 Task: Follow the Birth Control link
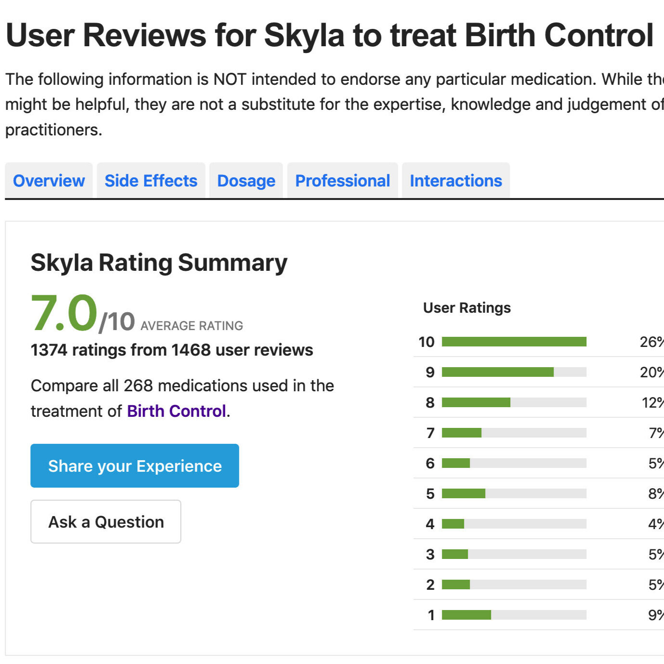[176, 411]
